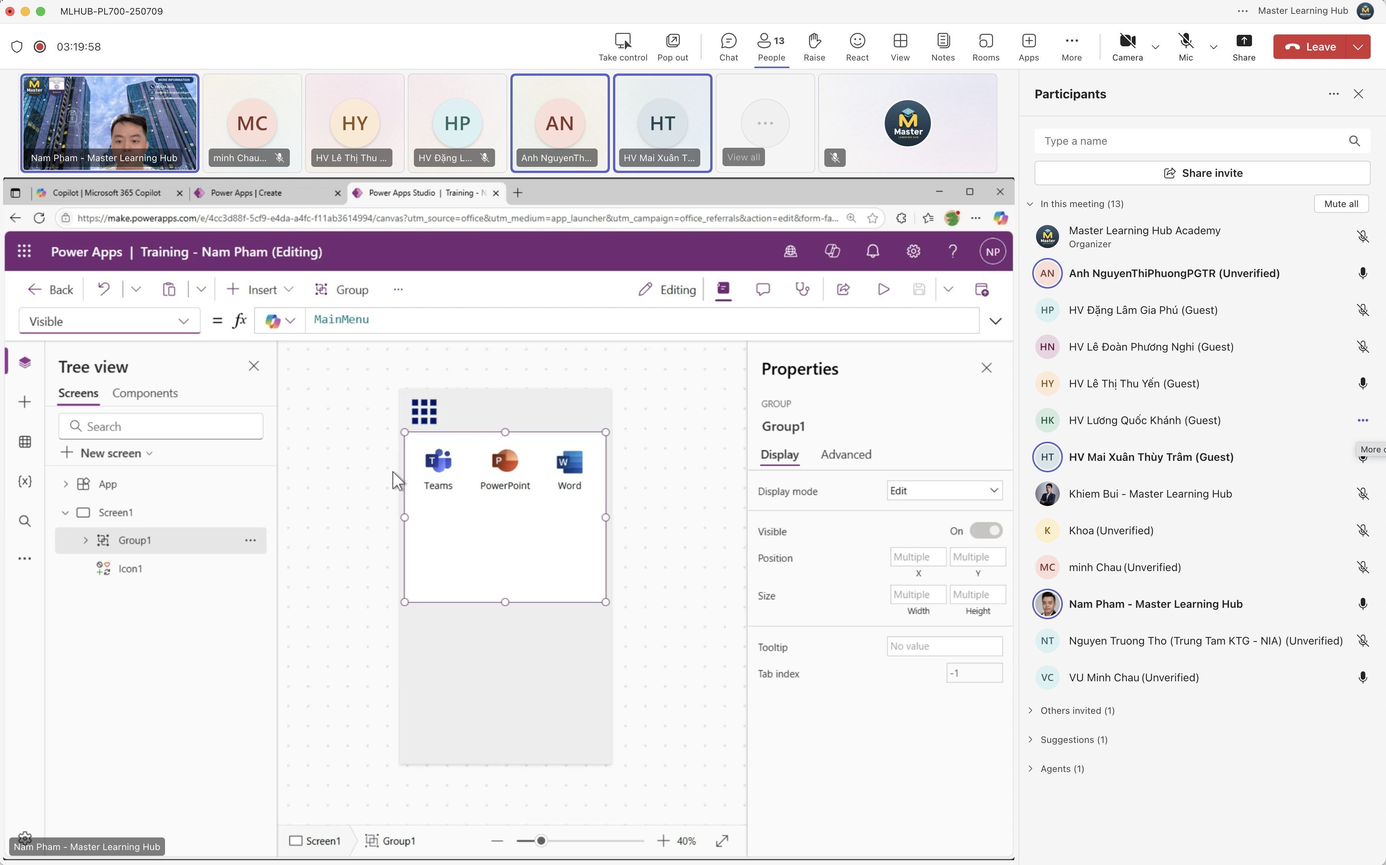Screen dimensions: 1386x865
Task: Mute VU Minh Chau's microphone
Action: pyautogui.click(x=1363, y=677)
